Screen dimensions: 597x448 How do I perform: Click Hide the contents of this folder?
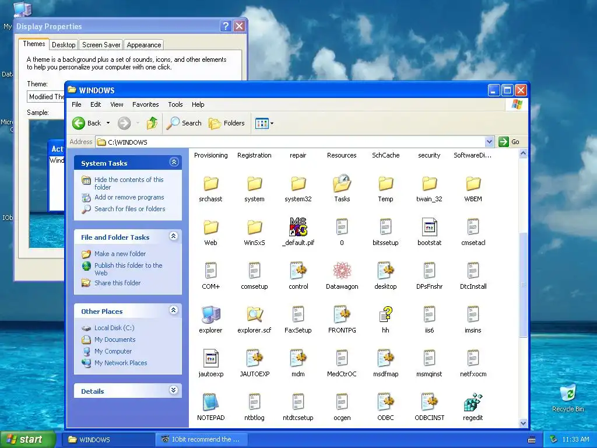[129, 183]
